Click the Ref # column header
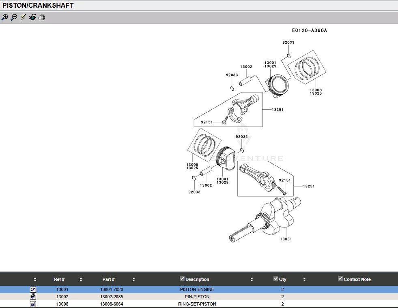Viewport: 398px width, 308px height. (59, 279)
